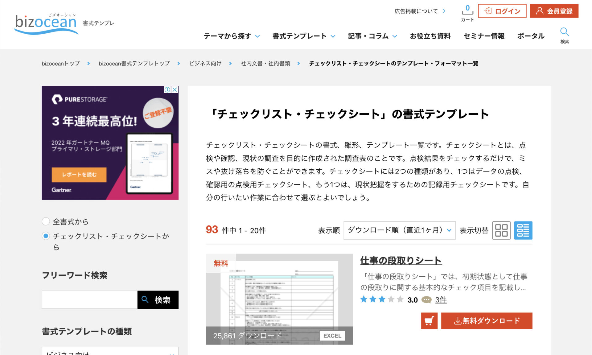
Task: Open reviews via speech bubble icon
Action: [426, 299]
